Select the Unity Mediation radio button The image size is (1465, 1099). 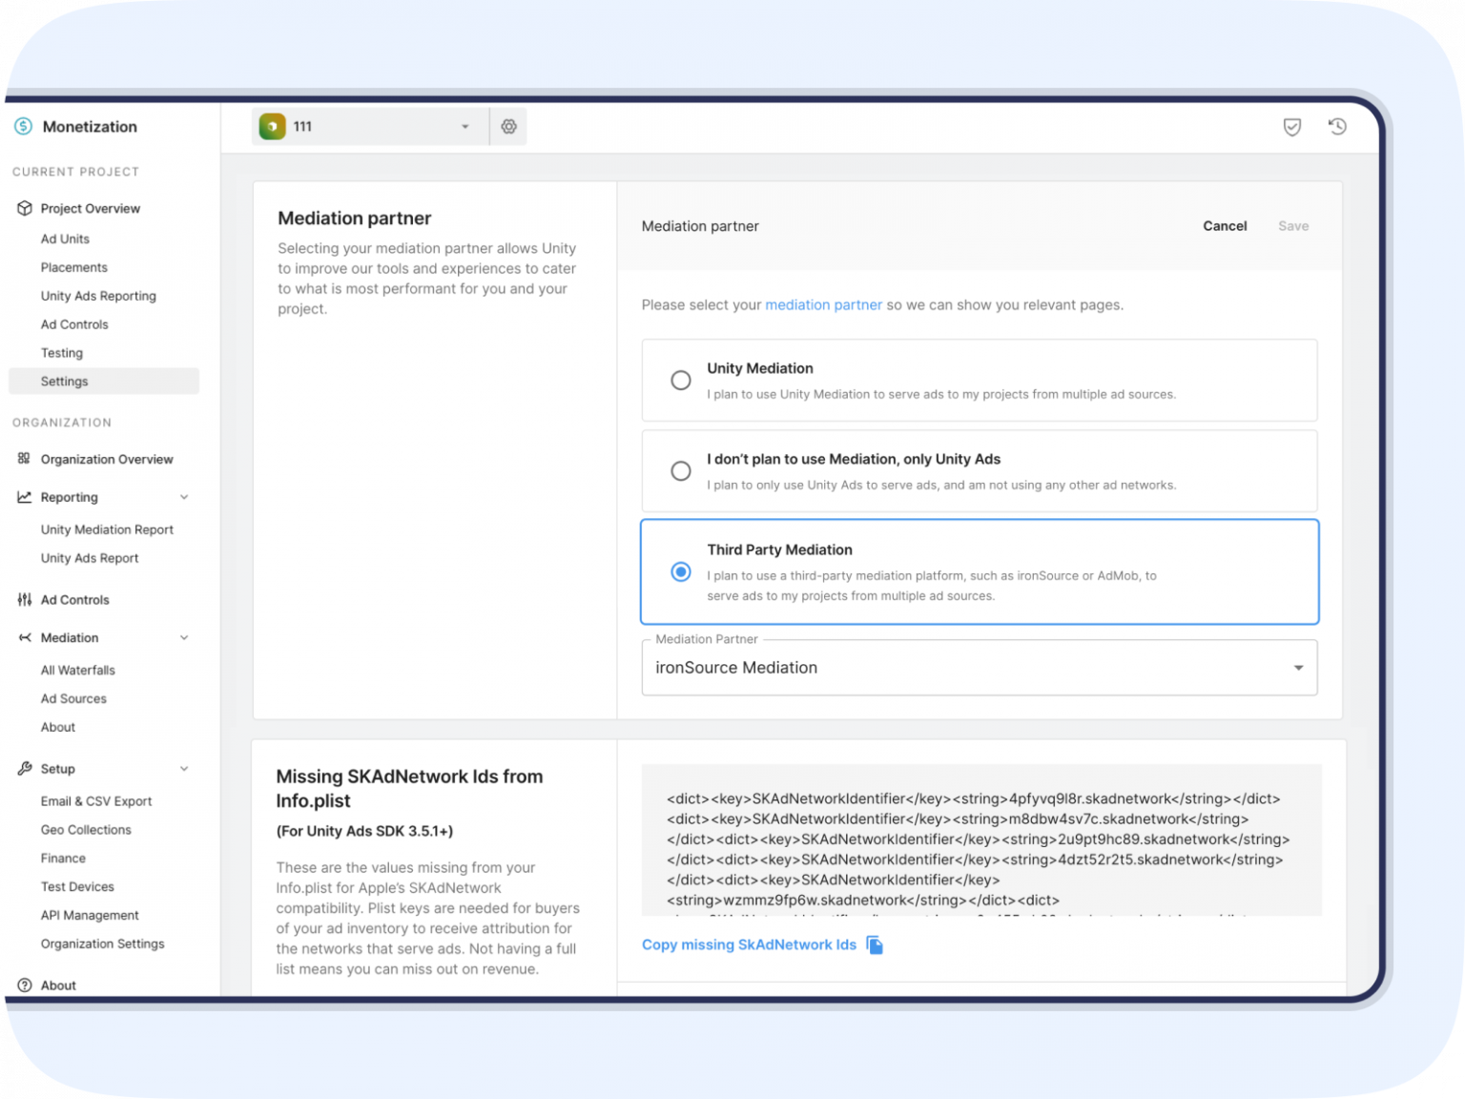[x=681, y=381]
